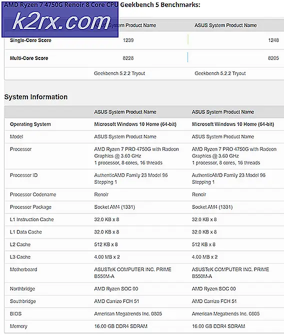The image size is (284, 335).
Task: Select the Single-Core Score row label
Action: point(30,40)
